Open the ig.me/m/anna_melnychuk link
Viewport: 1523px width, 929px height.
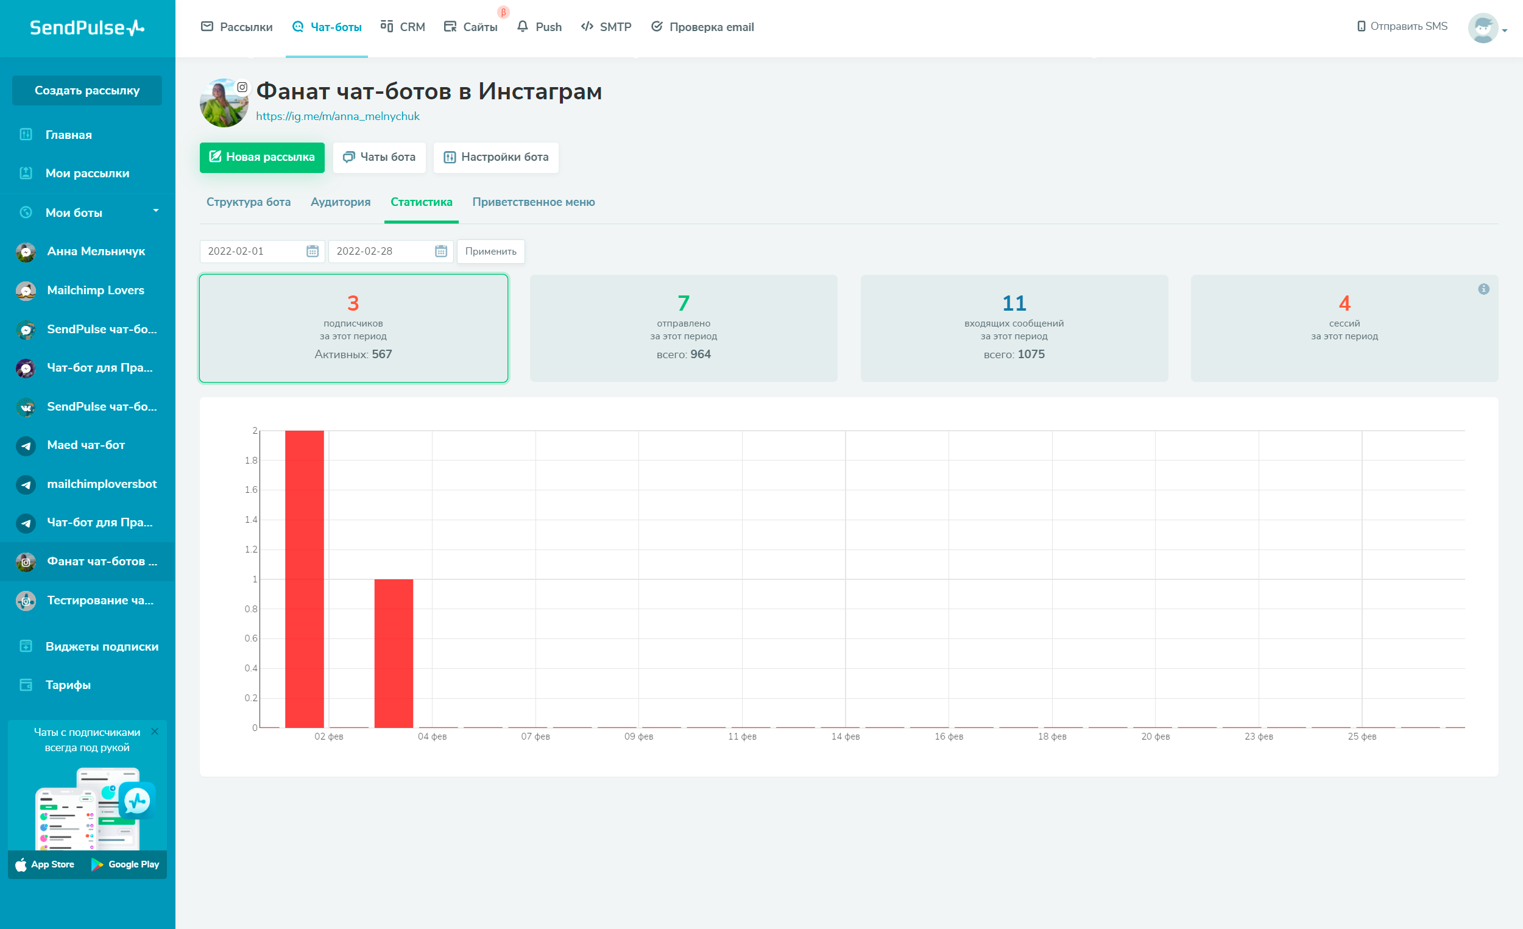point(337,116)
